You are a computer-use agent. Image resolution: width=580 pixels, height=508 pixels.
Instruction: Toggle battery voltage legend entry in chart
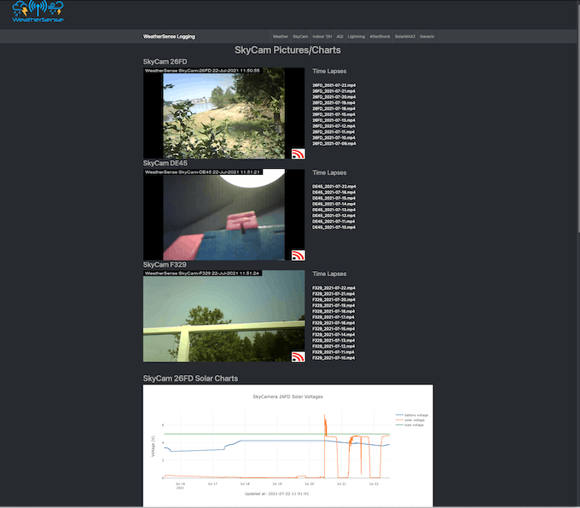[x=412, y=415]
